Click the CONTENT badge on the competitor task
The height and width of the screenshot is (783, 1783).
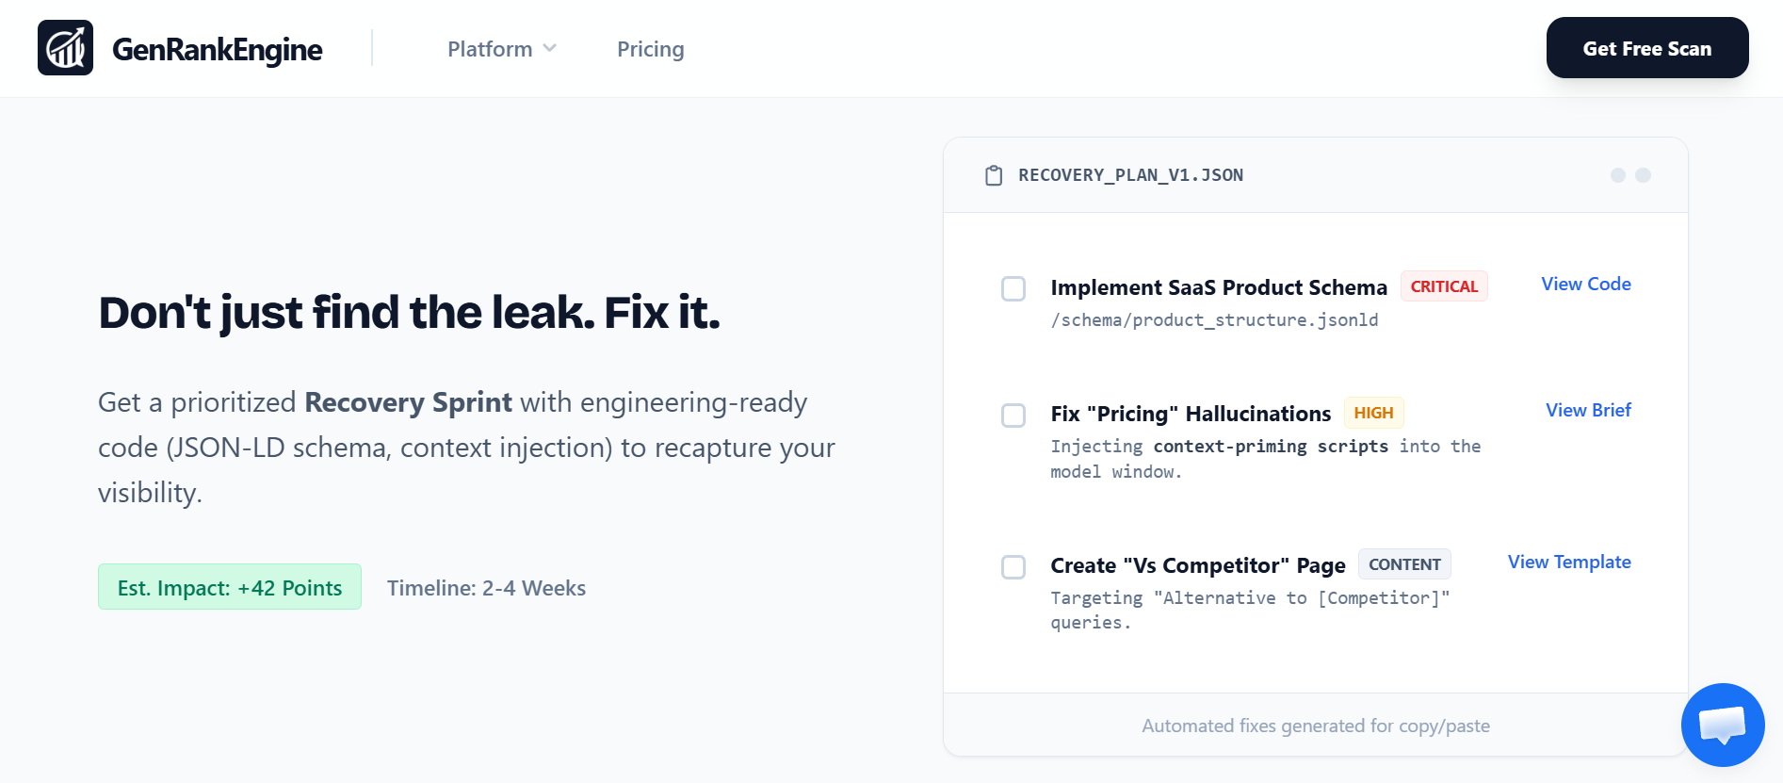(x=1404, y=563)
